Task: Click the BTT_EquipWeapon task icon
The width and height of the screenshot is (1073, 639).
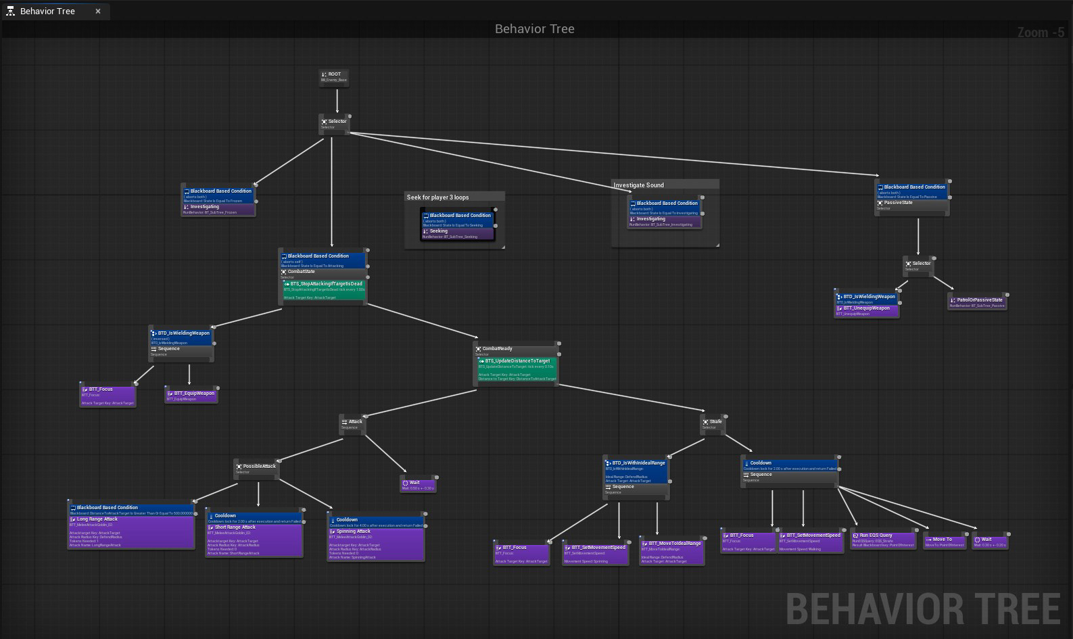Action: (x=170, y=394)
